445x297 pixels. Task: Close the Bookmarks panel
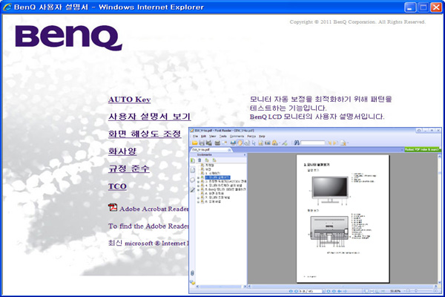[245, 155]
